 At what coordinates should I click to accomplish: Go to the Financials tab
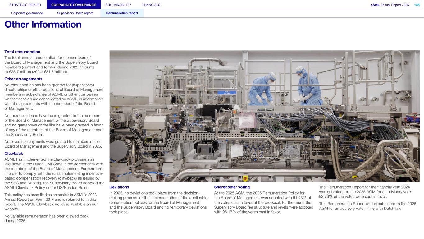151,5
